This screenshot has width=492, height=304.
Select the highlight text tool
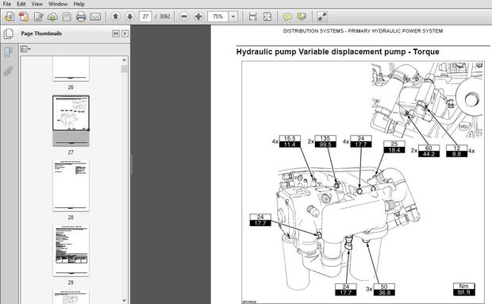(x=302, y=17)
